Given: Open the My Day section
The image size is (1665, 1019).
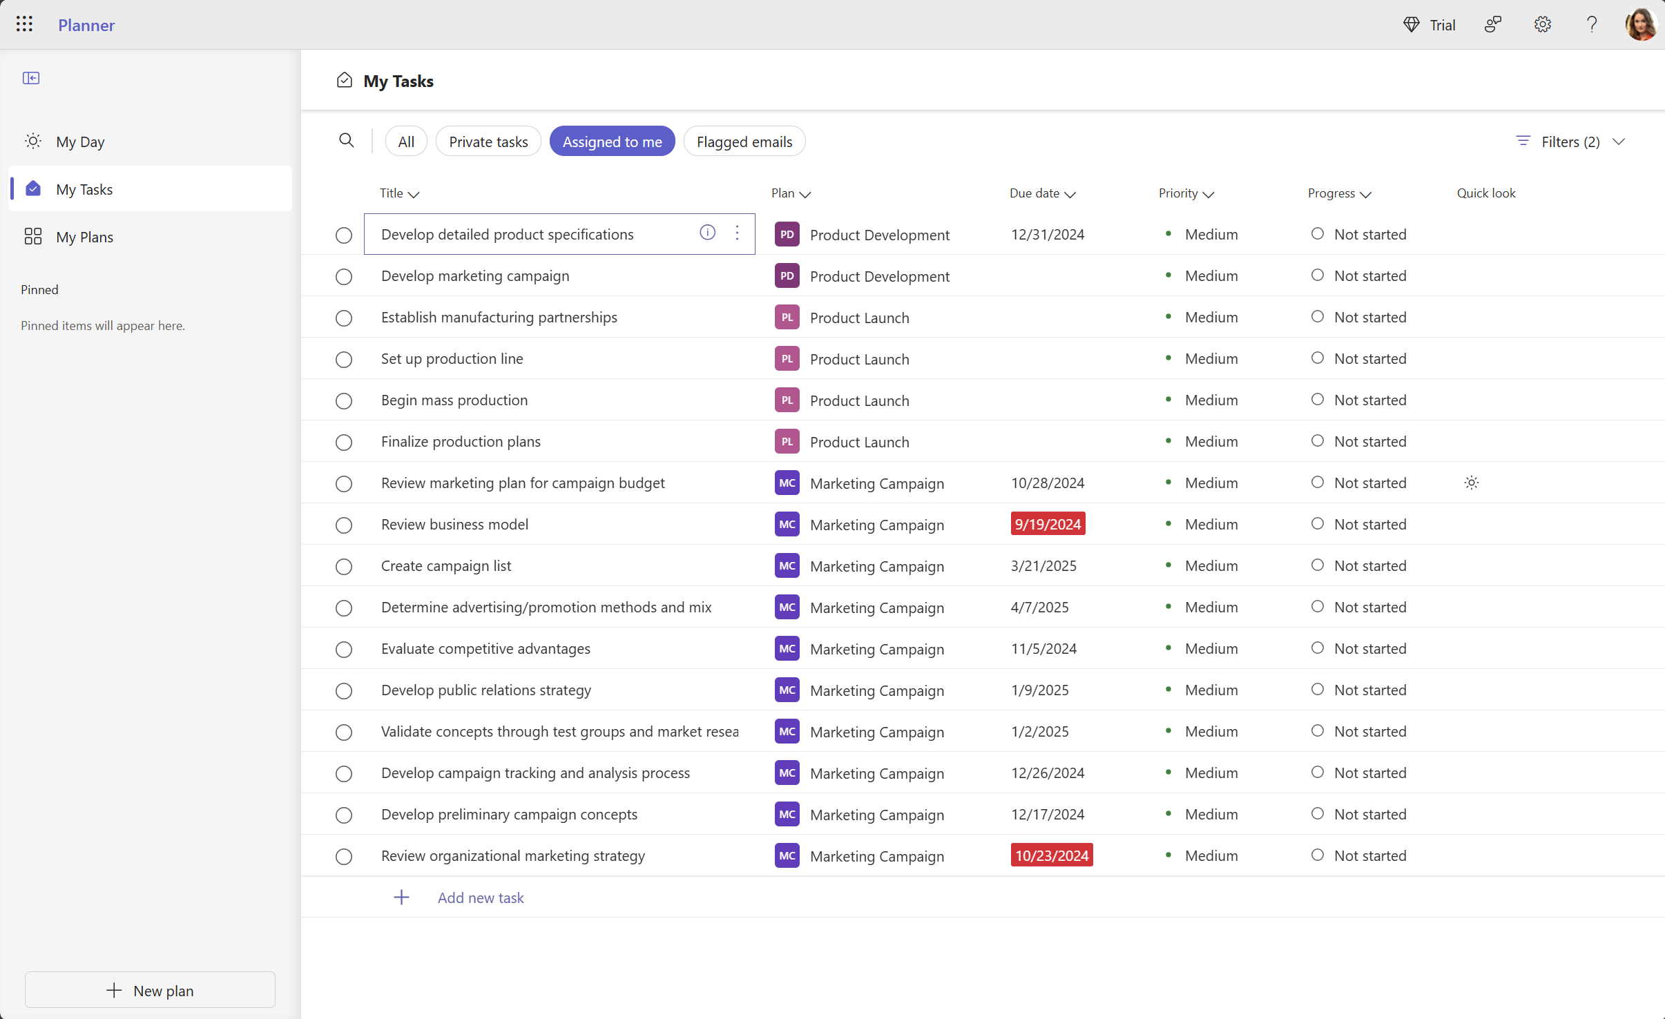Looking at the screenshot, I should pos(79,140).
